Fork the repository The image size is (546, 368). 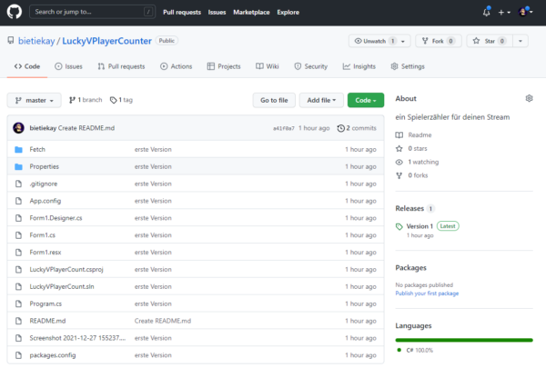click(x=439, y=41)
